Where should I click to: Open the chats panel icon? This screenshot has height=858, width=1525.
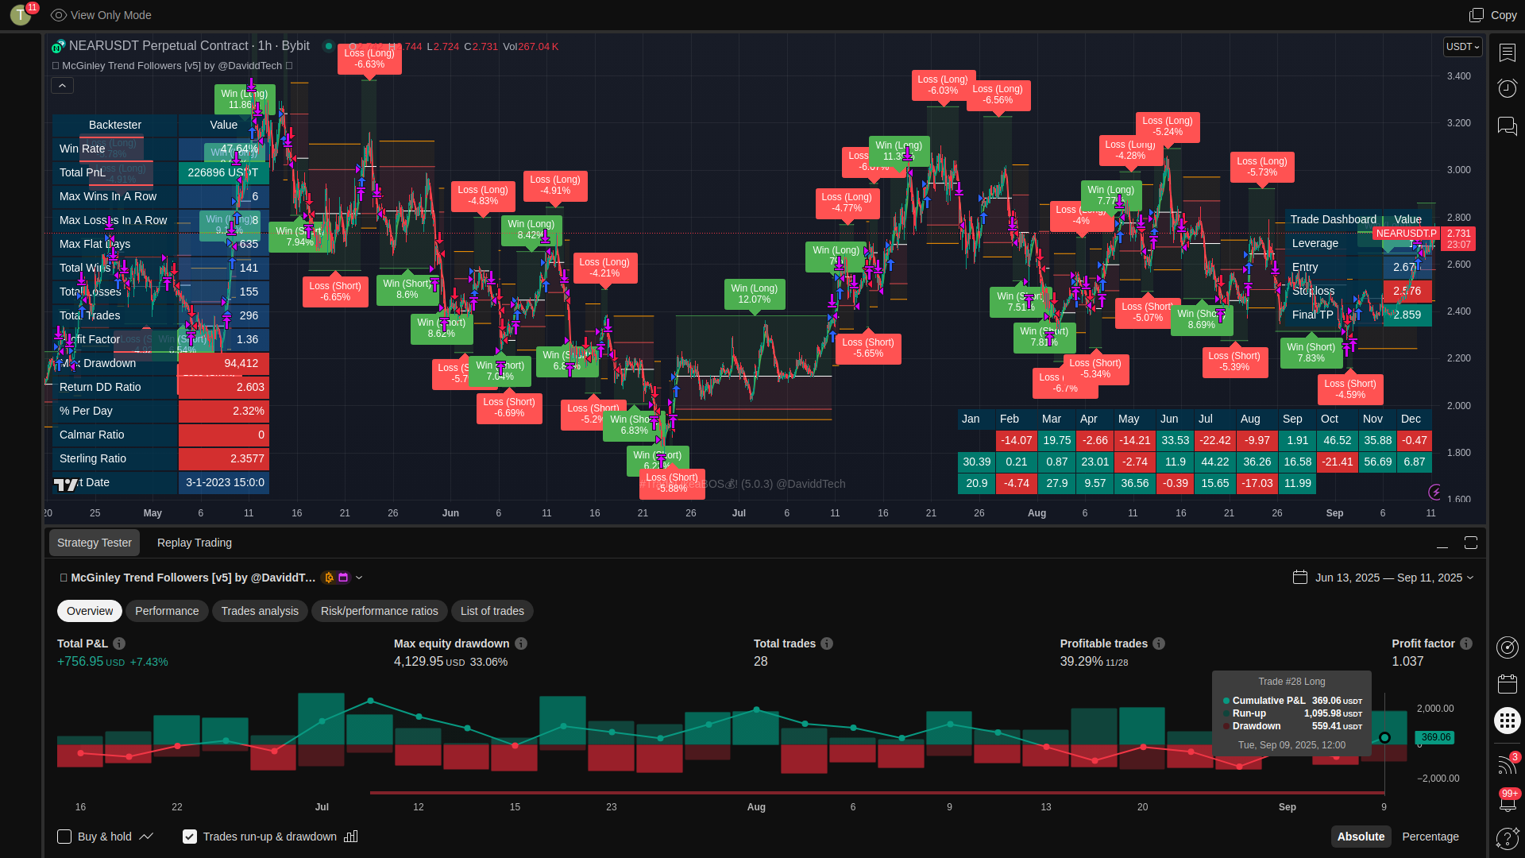point(1507,126)
